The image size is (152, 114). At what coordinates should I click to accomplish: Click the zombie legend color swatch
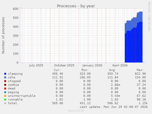point(5,85)
